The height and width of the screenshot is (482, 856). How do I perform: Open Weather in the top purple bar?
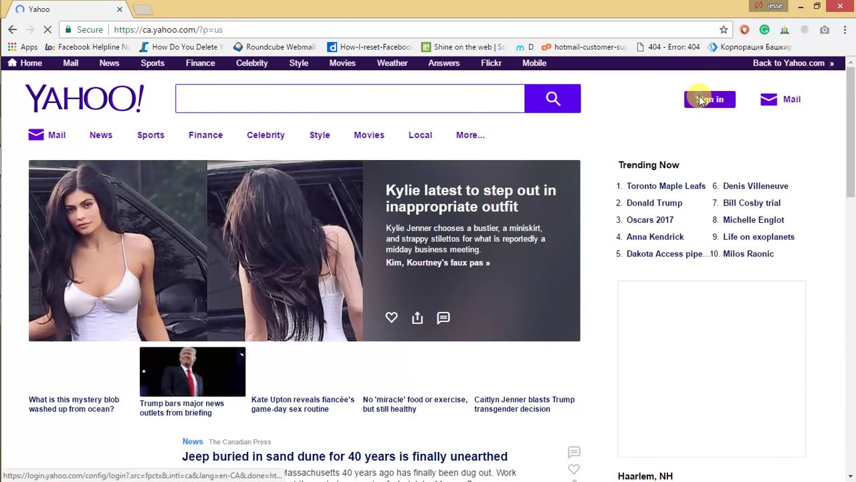click(x=392, y=63)
